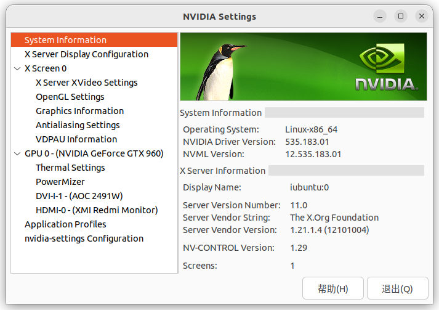Select the X Screen 0 tree row
Image resolution: width=439 pixels, height=310 pixels.
coord(94,68)
